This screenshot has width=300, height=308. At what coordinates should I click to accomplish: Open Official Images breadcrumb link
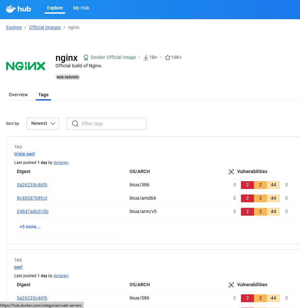tap(45, 27)
